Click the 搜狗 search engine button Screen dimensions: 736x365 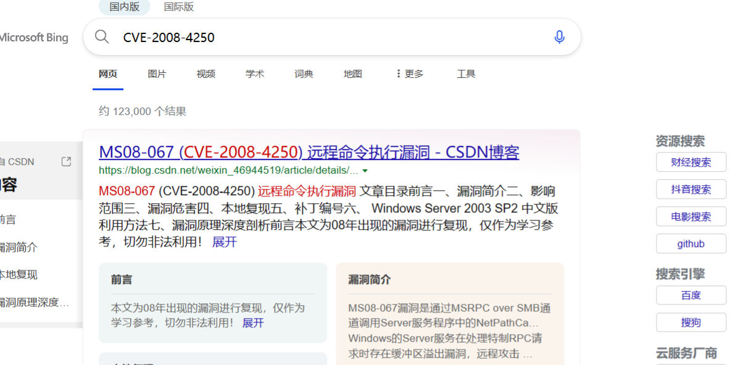(x=691, y=323)
